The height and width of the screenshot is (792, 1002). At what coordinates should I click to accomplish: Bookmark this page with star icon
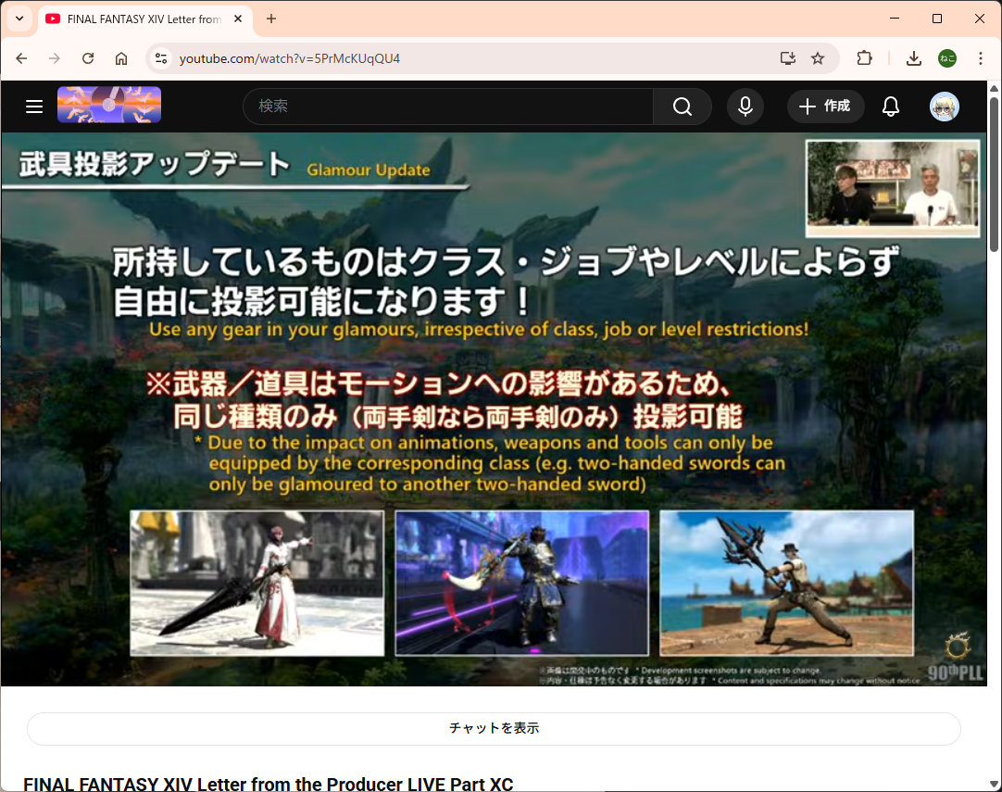pyautogui.click(x=818, y=58)
